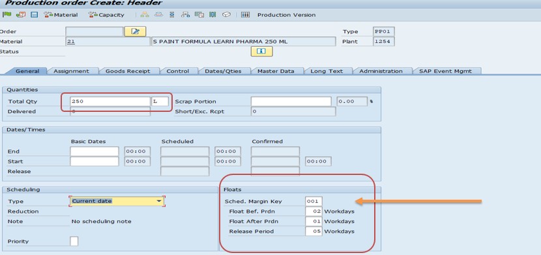The width and height of the screenshot is (541, 255).
Task: Click the Scheduled Start time field
Action: [x=227, y=161]
